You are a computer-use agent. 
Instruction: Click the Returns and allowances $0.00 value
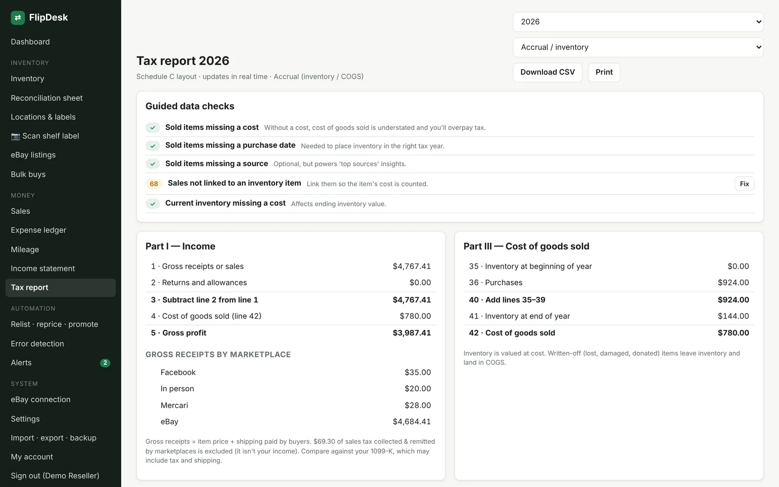[x=420, y=282]
